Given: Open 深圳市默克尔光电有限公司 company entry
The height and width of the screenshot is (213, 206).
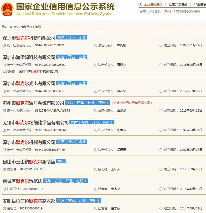Looking at the screenshot, I should pyautogui.click(x=29, y=84).
